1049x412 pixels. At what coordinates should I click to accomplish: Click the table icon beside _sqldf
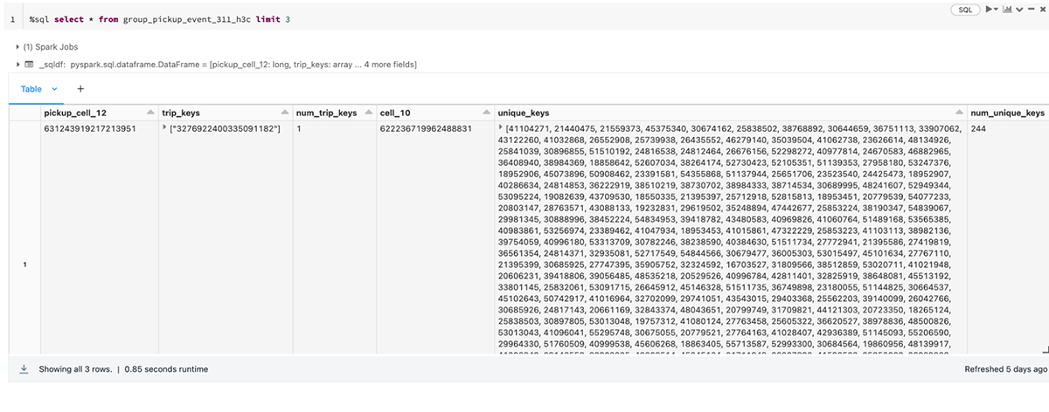(x=29, y=65)
